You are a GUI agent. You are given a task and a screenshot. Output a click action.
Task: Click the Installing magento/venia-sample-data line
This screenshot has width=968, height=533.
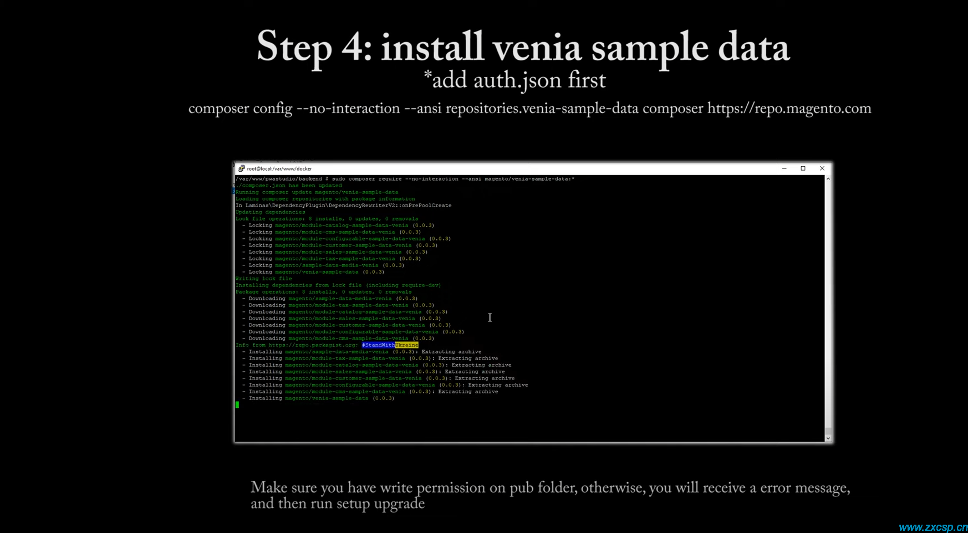coord(318,398)
